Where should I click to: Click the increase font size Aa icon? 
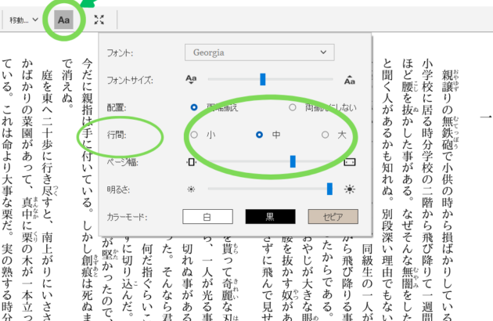pyautogui.click(x=349, y=80)
